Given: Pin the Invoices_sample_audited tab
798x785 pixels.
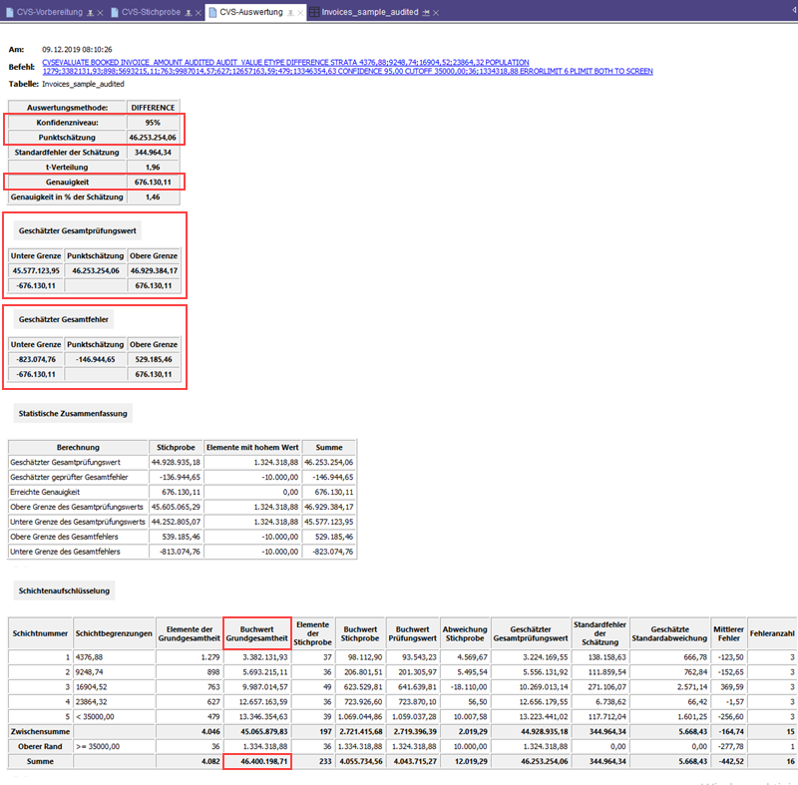Looking at the screenshot, I should coord(426,12).
